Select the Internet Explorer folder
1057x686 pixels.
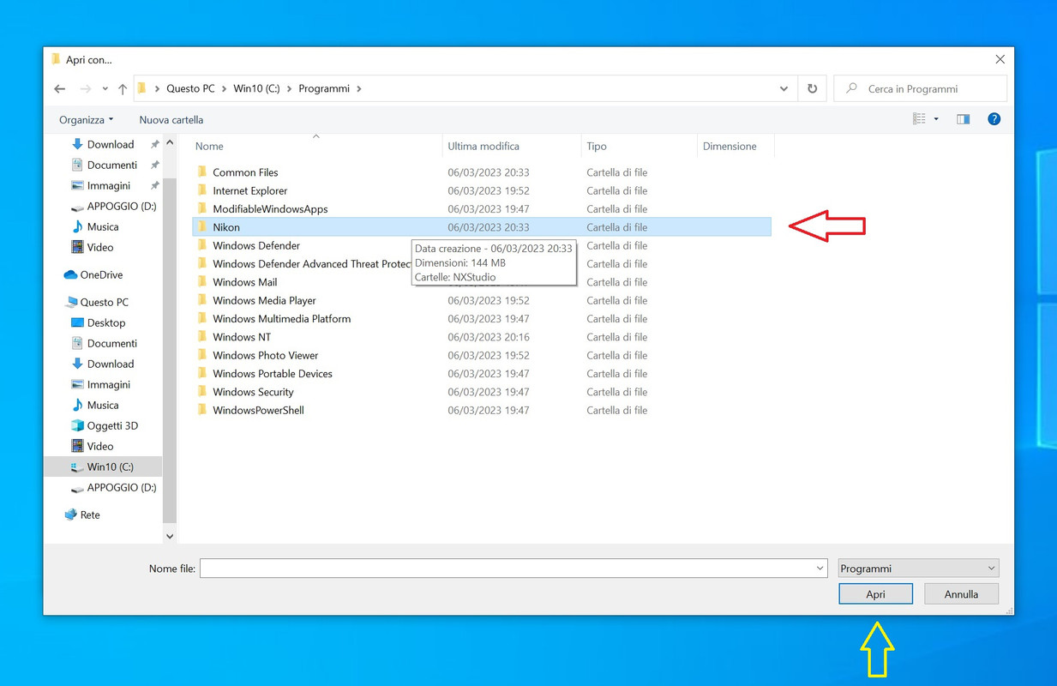click(482, 190)
